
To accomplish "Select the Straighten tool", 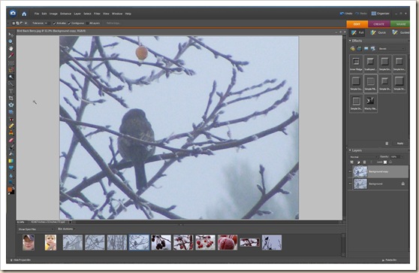I will click(x=11, y=112).
